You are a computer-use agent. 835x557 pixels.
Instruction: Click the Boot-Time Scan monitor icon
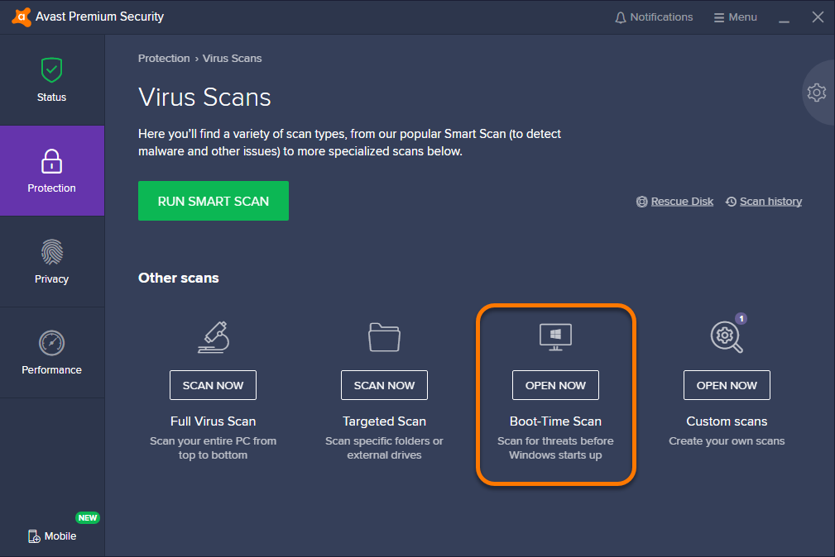[x=555, y=336]
